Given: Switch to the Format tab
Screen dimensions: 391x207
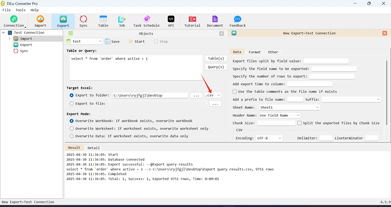Looking at the screenshot, I should 254,52.
